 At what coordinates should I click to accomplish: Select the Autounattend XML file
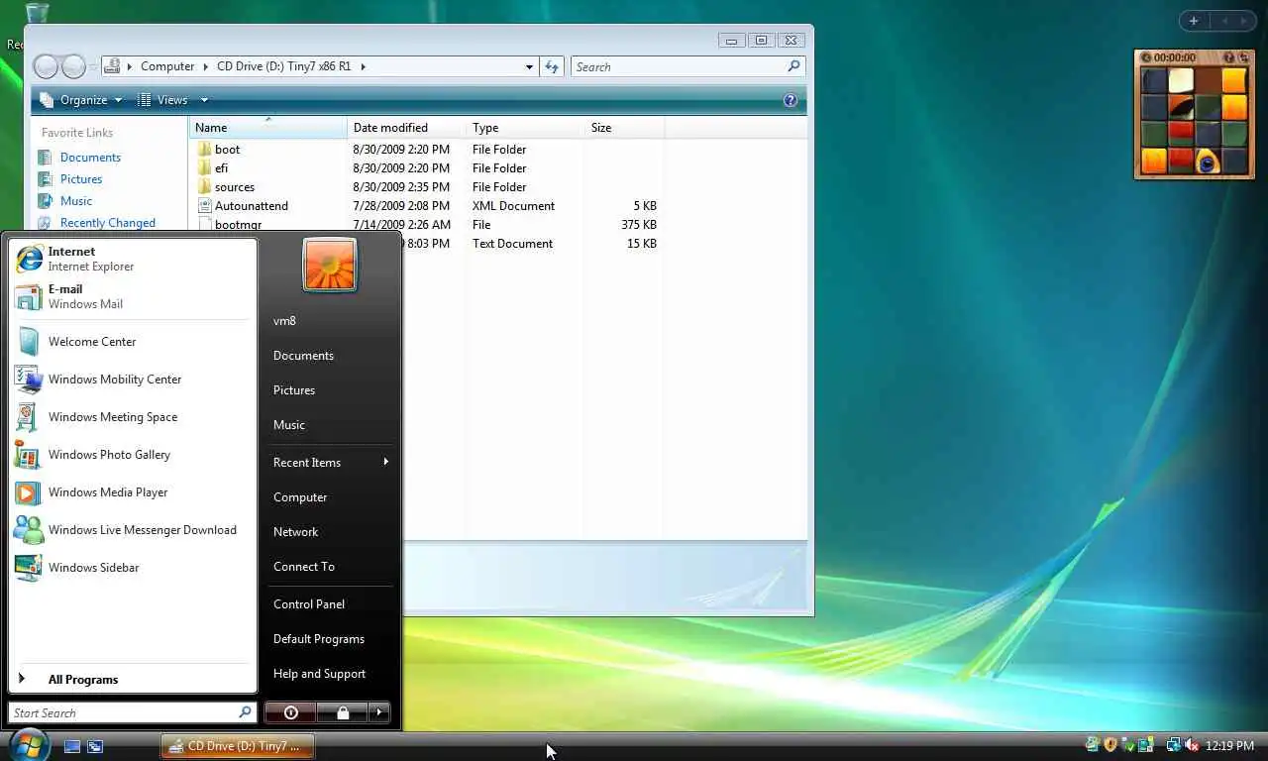[x=251, y=206]
